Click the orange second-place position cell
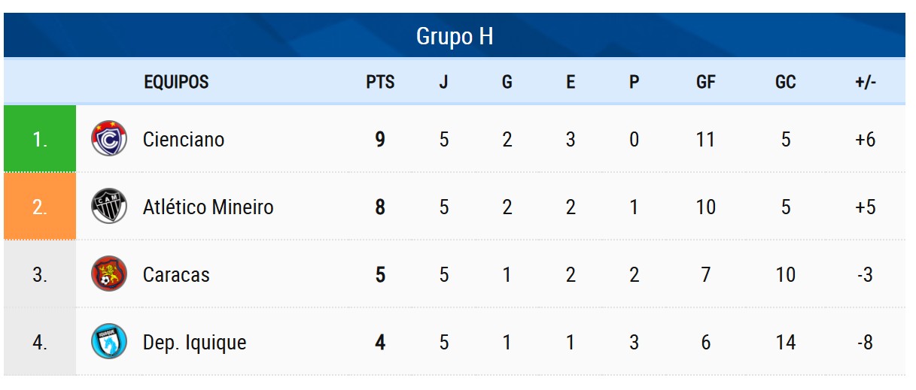The width and height of the screenshot is (916, 390). point(40,207)
